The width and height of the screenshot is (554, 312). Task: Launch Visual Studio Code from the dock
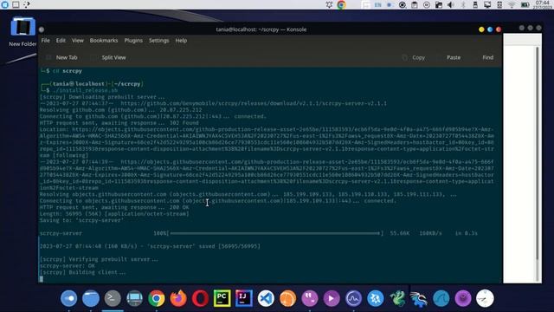[266, 298]
